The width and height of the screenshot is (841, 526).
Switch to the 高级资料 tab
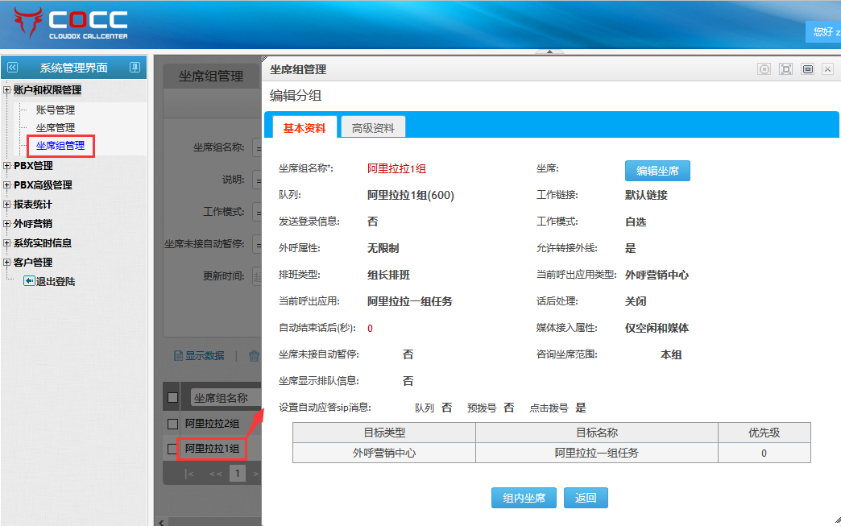[x=372, y=127]
